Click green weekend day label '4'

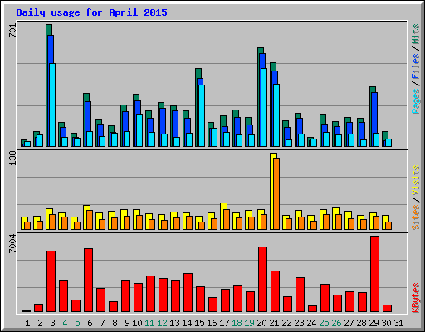(x=65, y=323)
